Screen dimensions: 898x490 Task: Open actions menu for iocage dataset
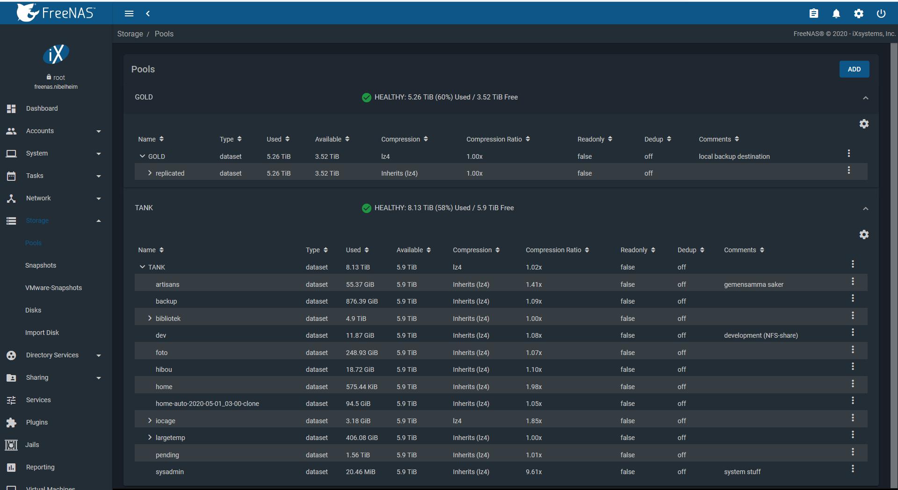853,418
